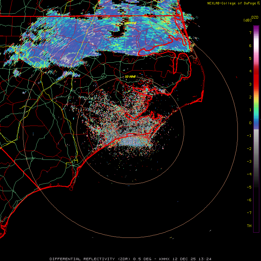Click the color scale value -4
Viewport: 261px width, 261px height.
(x=249, y=174)
